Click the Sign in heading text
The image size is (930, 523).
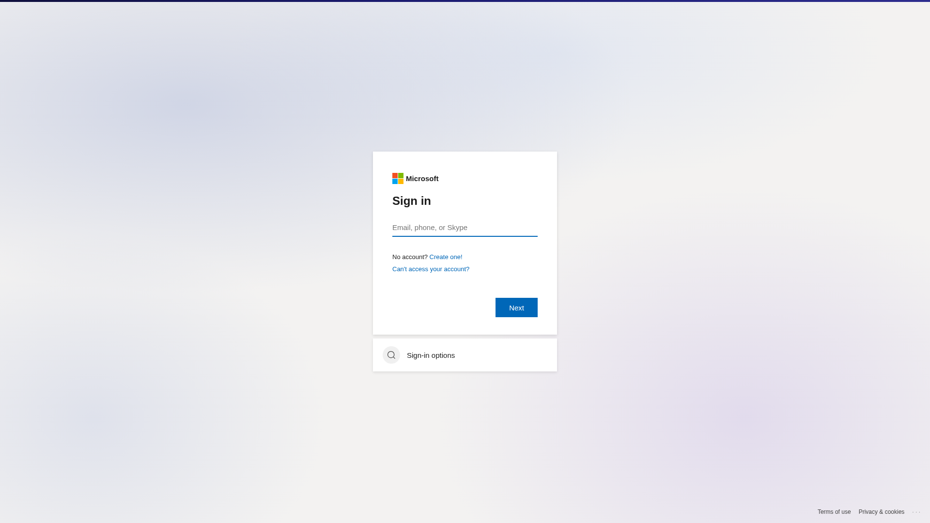tap(412, 201)
